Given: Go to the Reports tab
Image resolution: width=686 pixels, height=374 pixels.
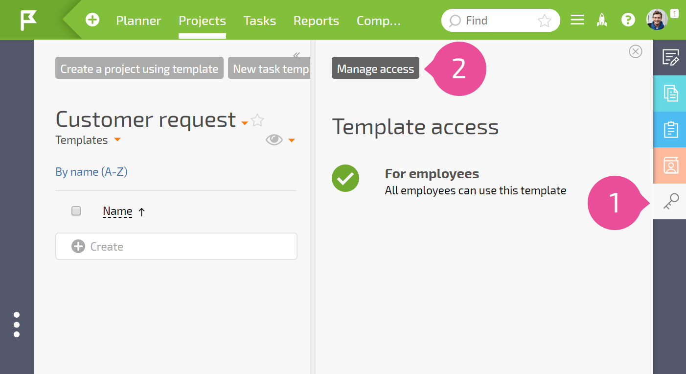Looking at the screenshot, I should [x=316, y=21].
